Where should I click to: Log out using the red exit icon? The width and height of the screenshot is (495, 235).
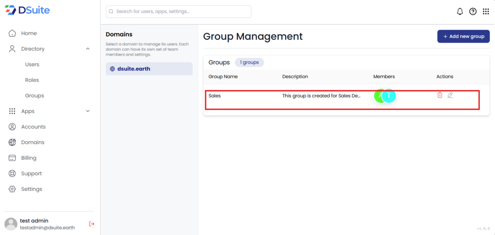[x=92, y=224]
